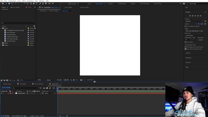The height and width of the screenshot is (117, 208).
Task: Click the loop option icon in Preview panel
Action: 205,24
